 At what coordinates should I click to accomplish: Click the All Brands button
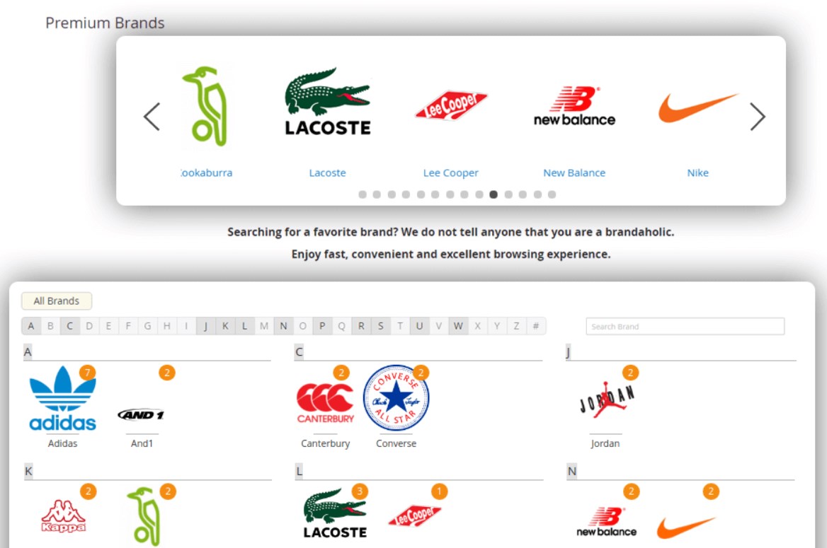57,301
